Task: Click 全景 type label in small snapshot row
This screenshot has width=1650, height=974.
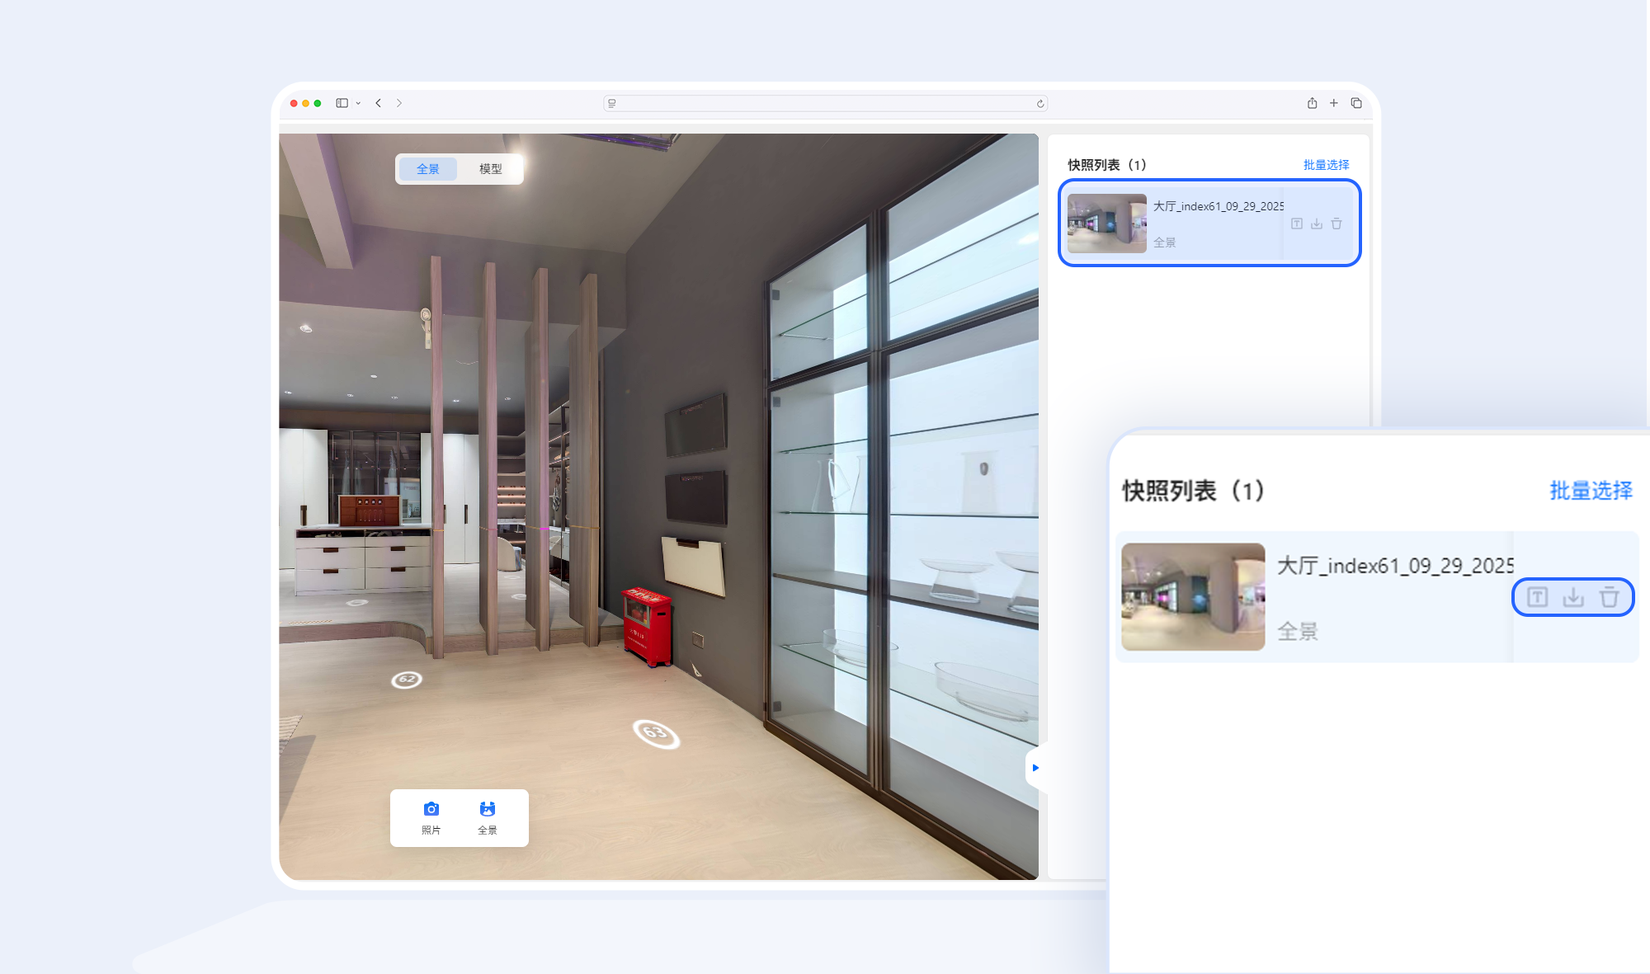Action: tap(1164, 242)
